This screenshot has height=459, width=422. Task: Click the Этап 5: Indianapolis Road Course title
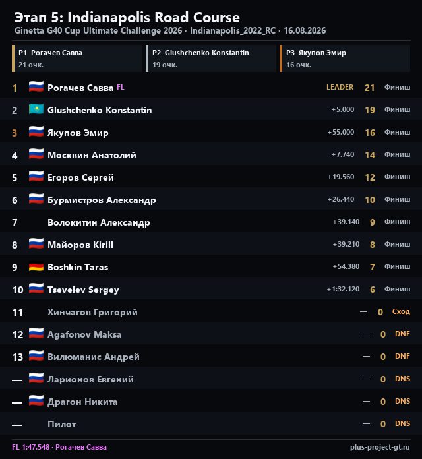tap(127, 18)
